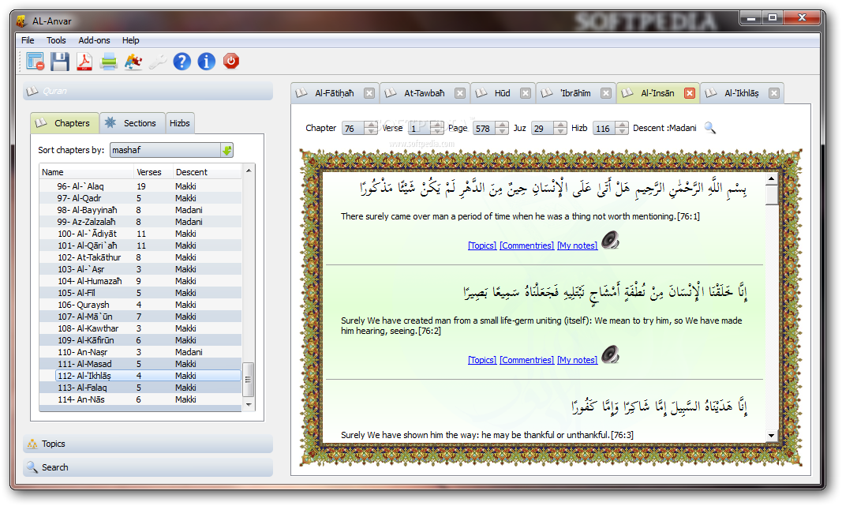This screenshot has height=506, width=842.
Task: Open the File menu
Action: (x=28, y=40)
